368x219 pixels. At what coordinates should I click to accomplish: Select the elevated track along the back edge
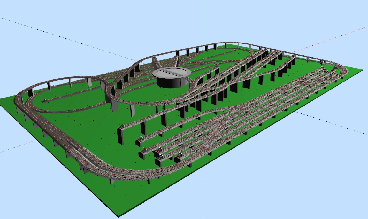pyautogui.click(x=224, y=43)
